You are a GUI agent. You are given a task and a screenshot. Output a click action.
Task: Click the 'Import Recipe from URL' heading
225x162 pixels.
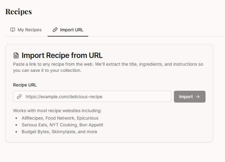click(x=62, y=55)
